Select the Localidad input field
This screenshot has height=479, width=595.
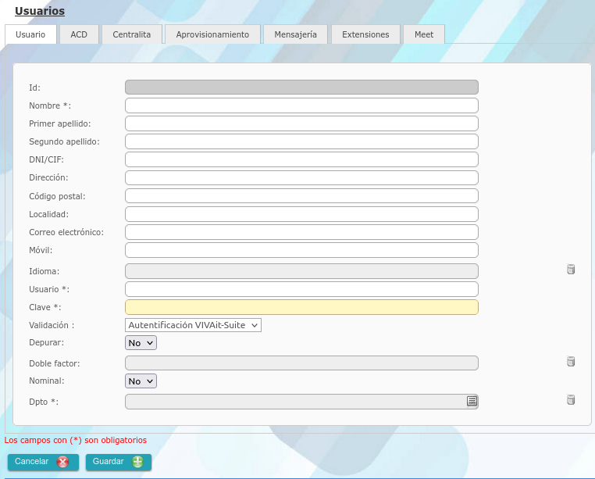tap(301, 214)
